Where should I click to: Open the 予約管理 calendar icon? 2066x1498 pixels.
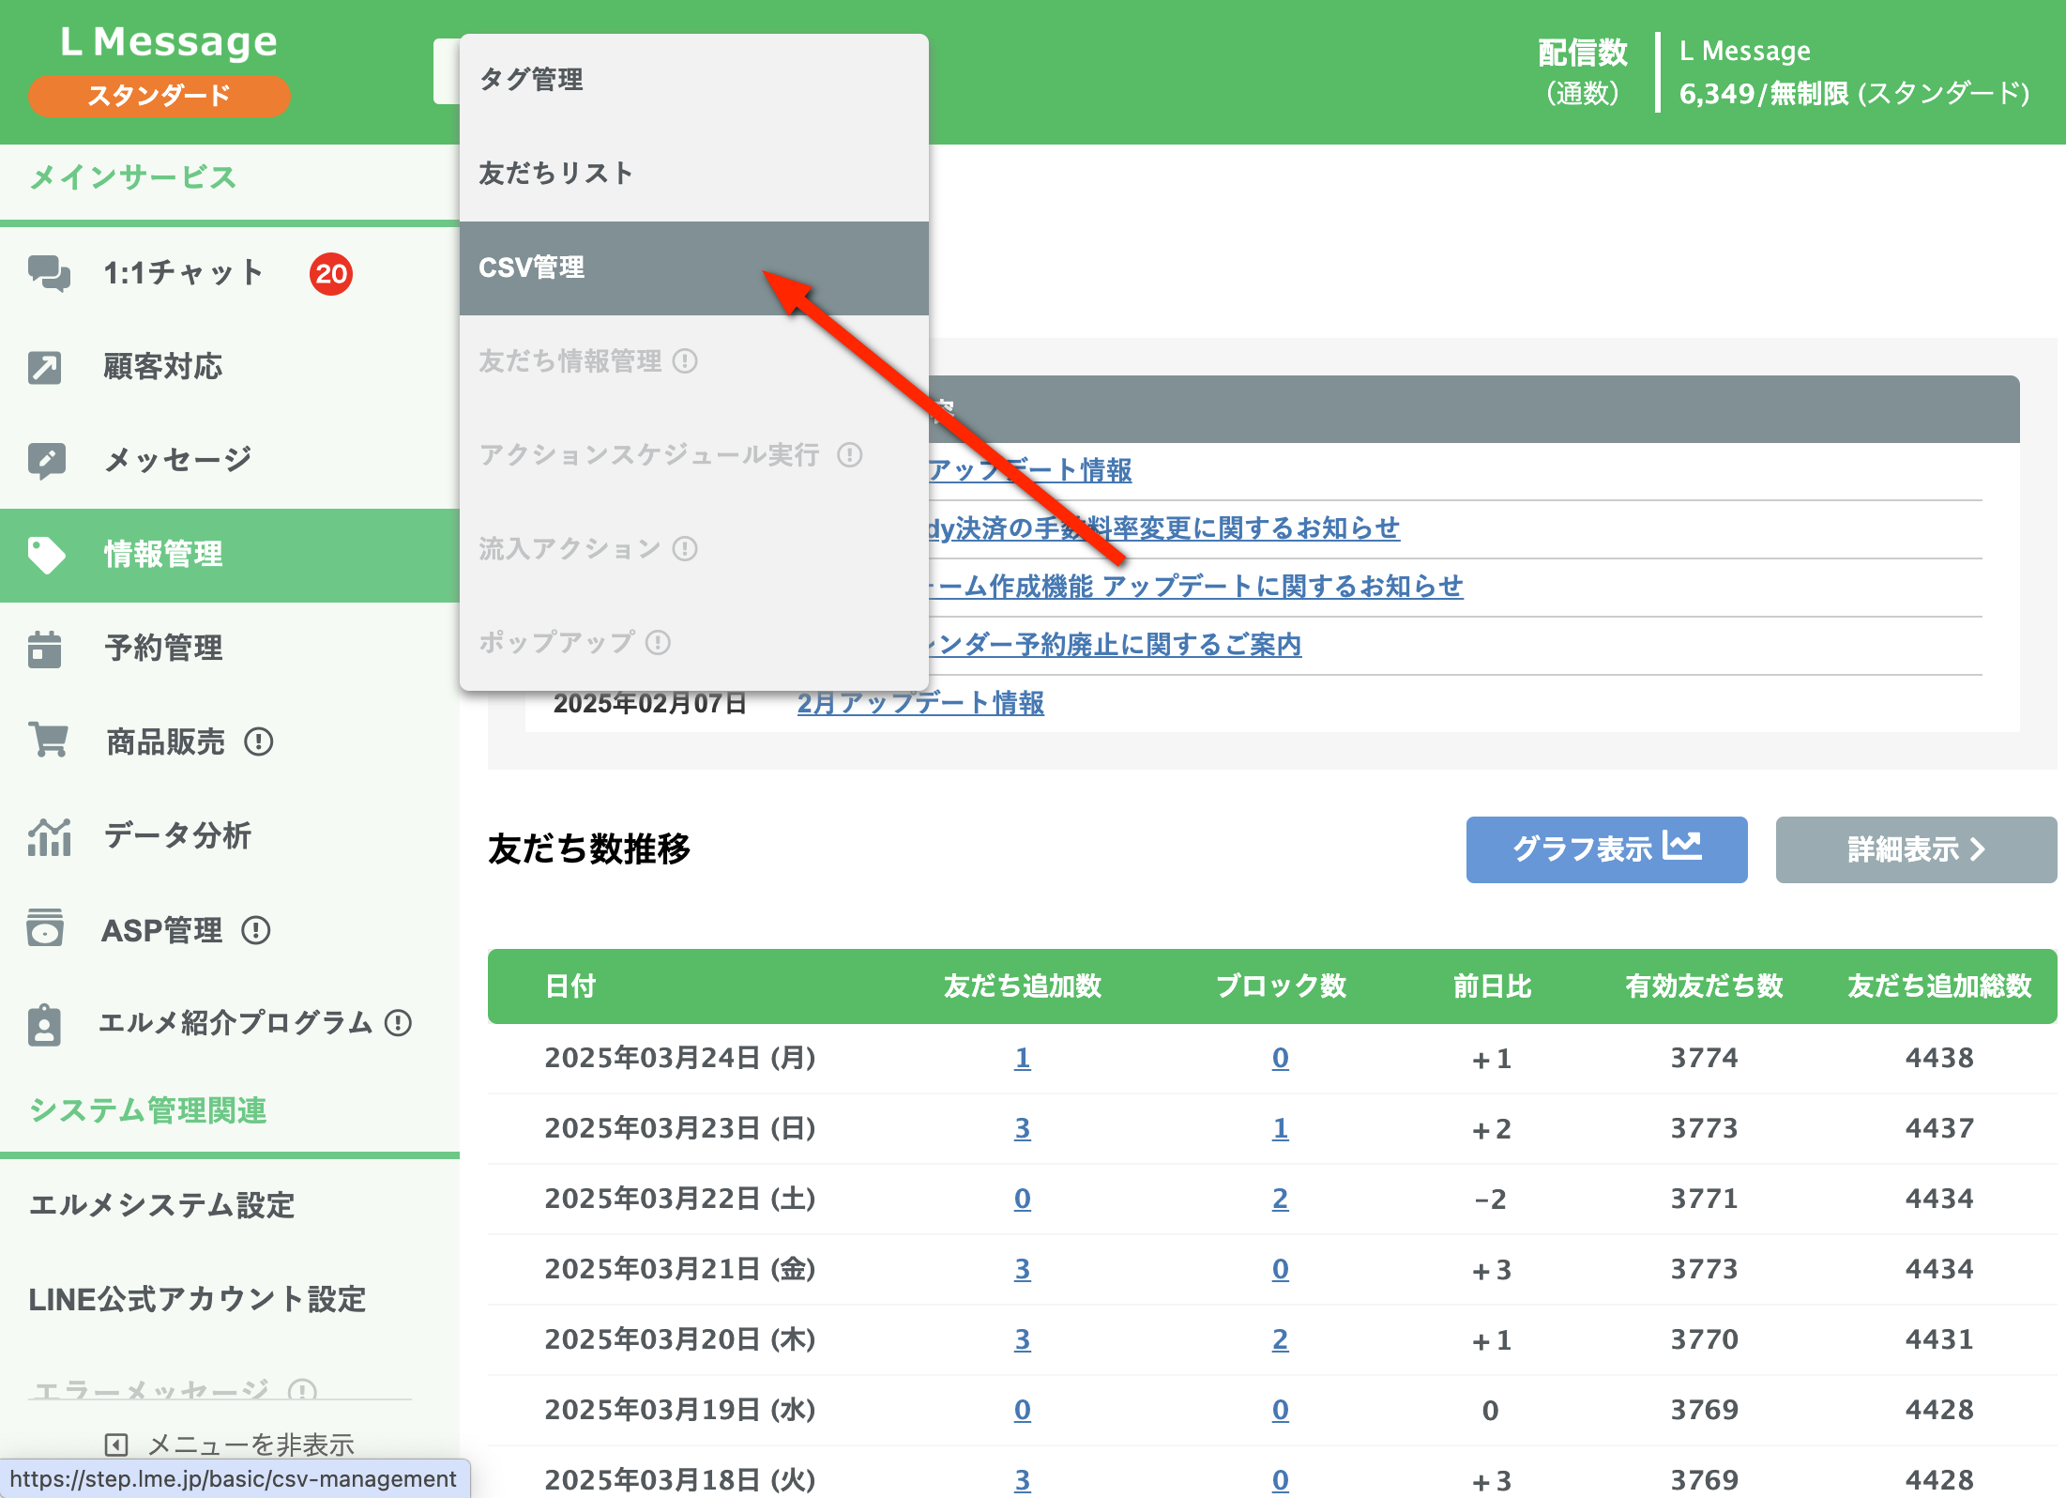[45, 649]
